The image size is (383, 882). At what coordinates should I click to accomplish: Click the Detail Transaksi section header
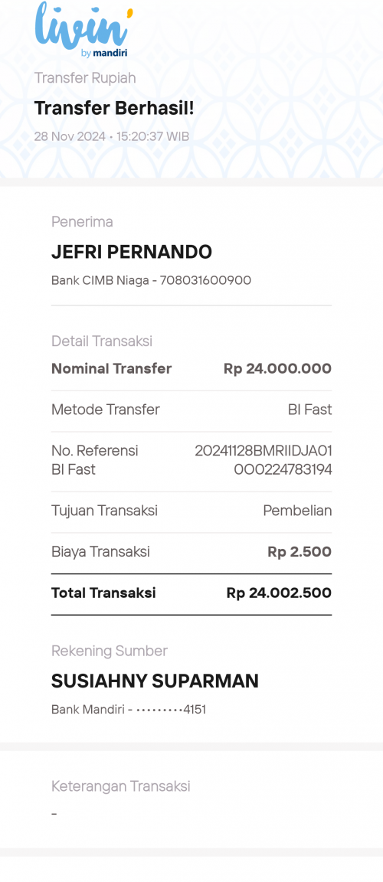[x=102, y=341]
